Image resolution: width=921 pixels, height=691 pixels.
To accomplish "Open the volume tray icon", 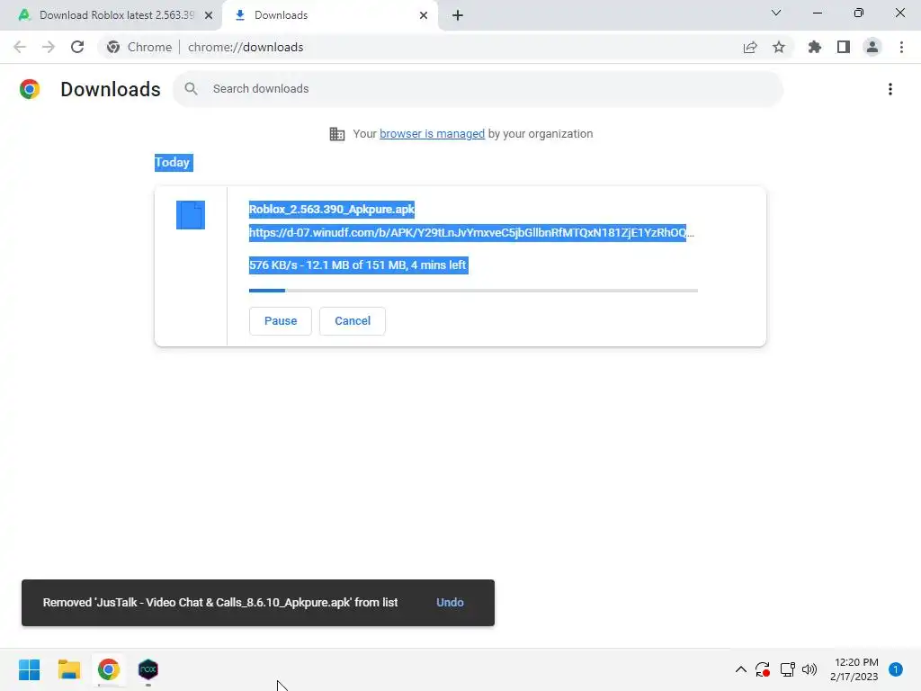I will point(809,669).
